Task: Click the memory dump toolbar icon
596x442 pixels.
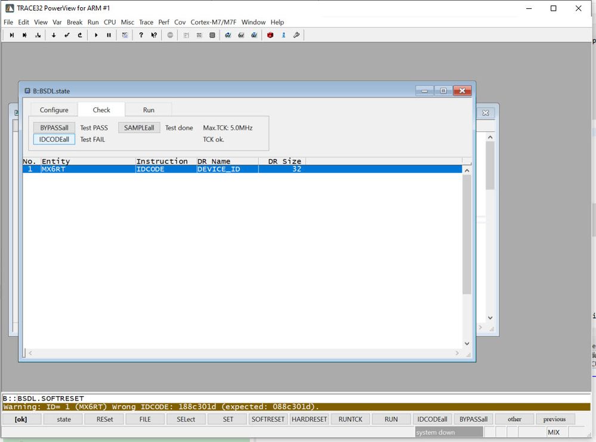Action: [212, 35]
